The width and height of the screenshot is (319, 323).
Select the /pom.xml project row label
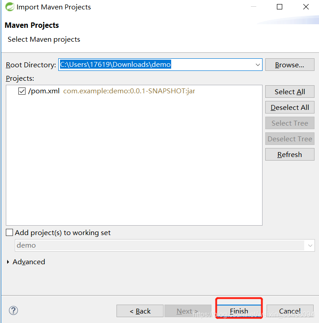tap(44, 91)
